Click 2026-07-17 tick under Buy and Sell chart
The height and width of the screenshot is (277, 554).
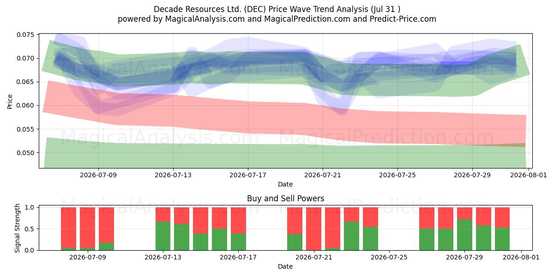coord(238,257)
